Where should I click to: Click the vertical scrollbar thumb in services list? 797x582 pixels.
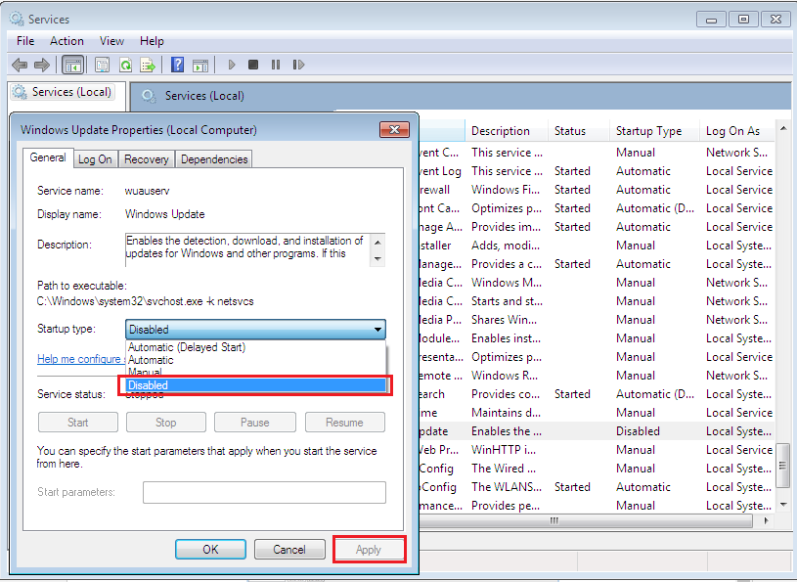782,466
